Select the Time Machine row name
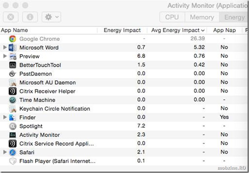The height and width of the screenshot is (173, 249). (x=37, y=100)
